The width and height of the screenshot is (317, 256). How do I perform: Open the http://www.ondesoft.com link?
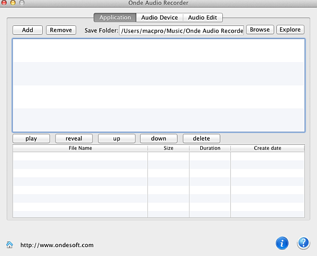tap(57, 245)
